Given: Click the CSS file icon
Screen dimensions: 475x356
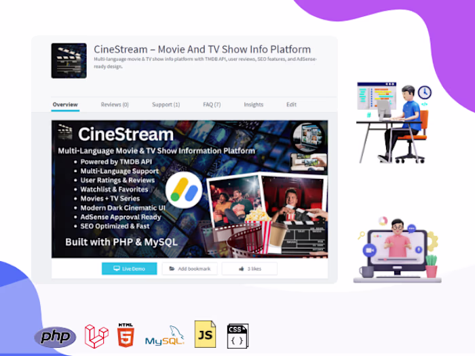Looking at the screenshot, I should click(237, 336).
